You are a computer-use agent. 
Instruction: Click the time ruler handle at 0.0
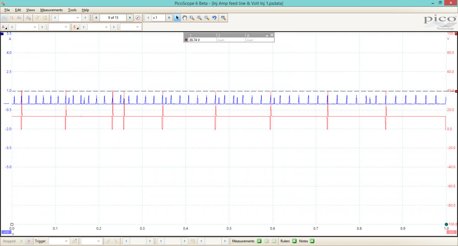pos(12,225)
